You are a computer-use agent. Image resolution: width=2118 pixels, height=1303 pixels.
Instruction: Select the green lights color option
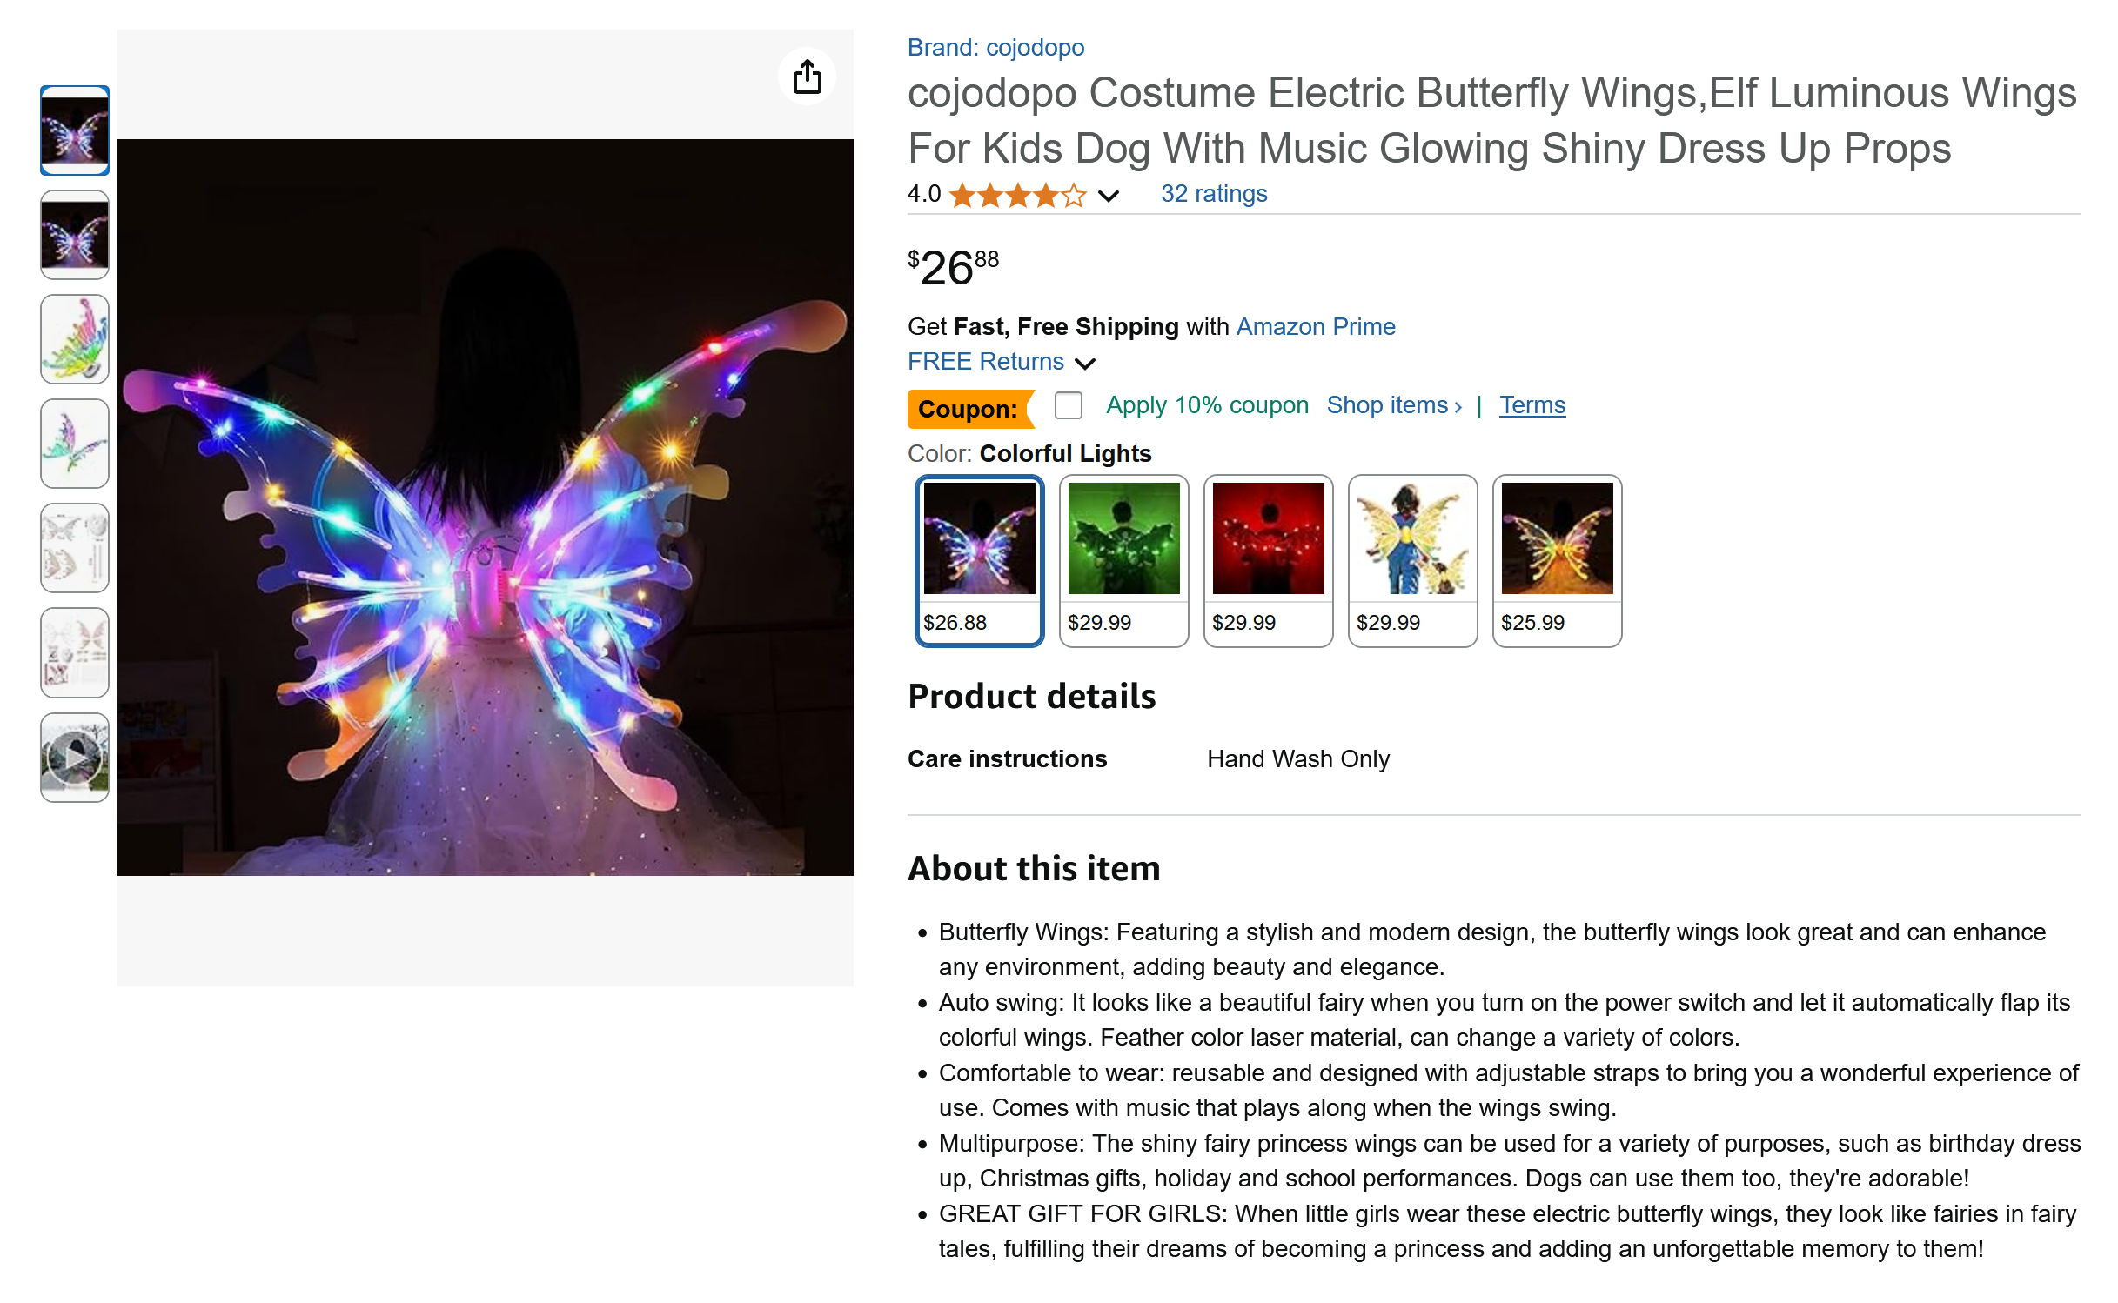coord(1123,560)
